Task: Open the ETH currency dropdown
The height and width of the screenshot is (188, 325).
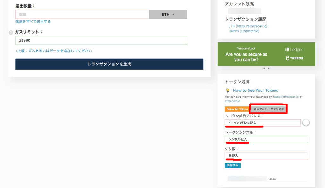Action: pyautogui.click(x=168, y=14)
